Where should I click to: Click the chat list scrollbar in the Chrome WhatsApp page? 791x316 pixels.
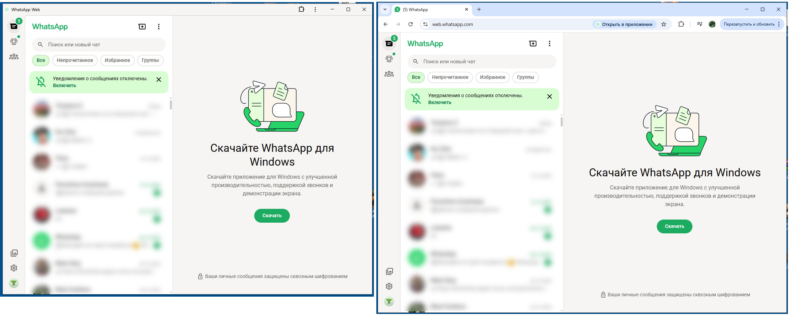click(561, 121)
